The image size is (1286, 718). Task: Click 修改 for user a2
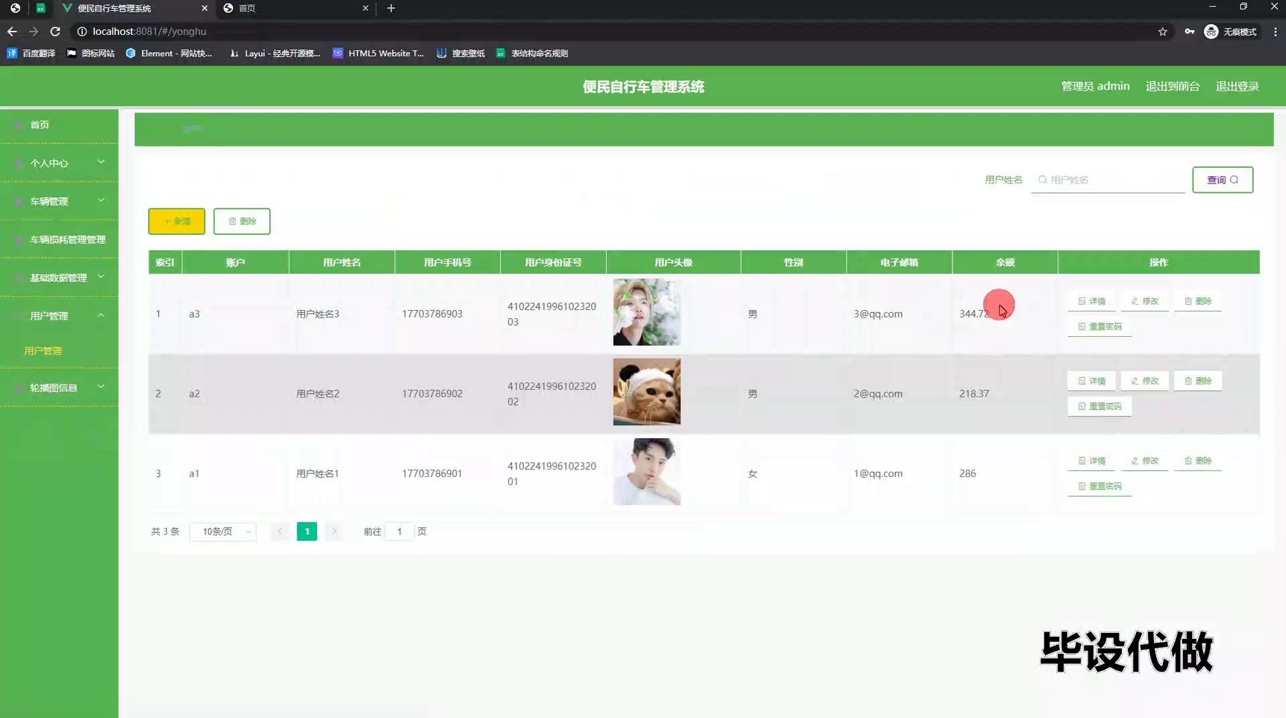click(1145, 381)
